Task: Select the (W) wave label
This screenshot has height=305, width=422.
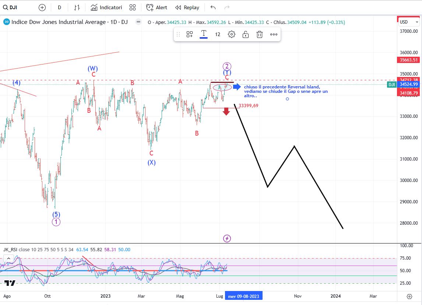Action: click(92, 69)
